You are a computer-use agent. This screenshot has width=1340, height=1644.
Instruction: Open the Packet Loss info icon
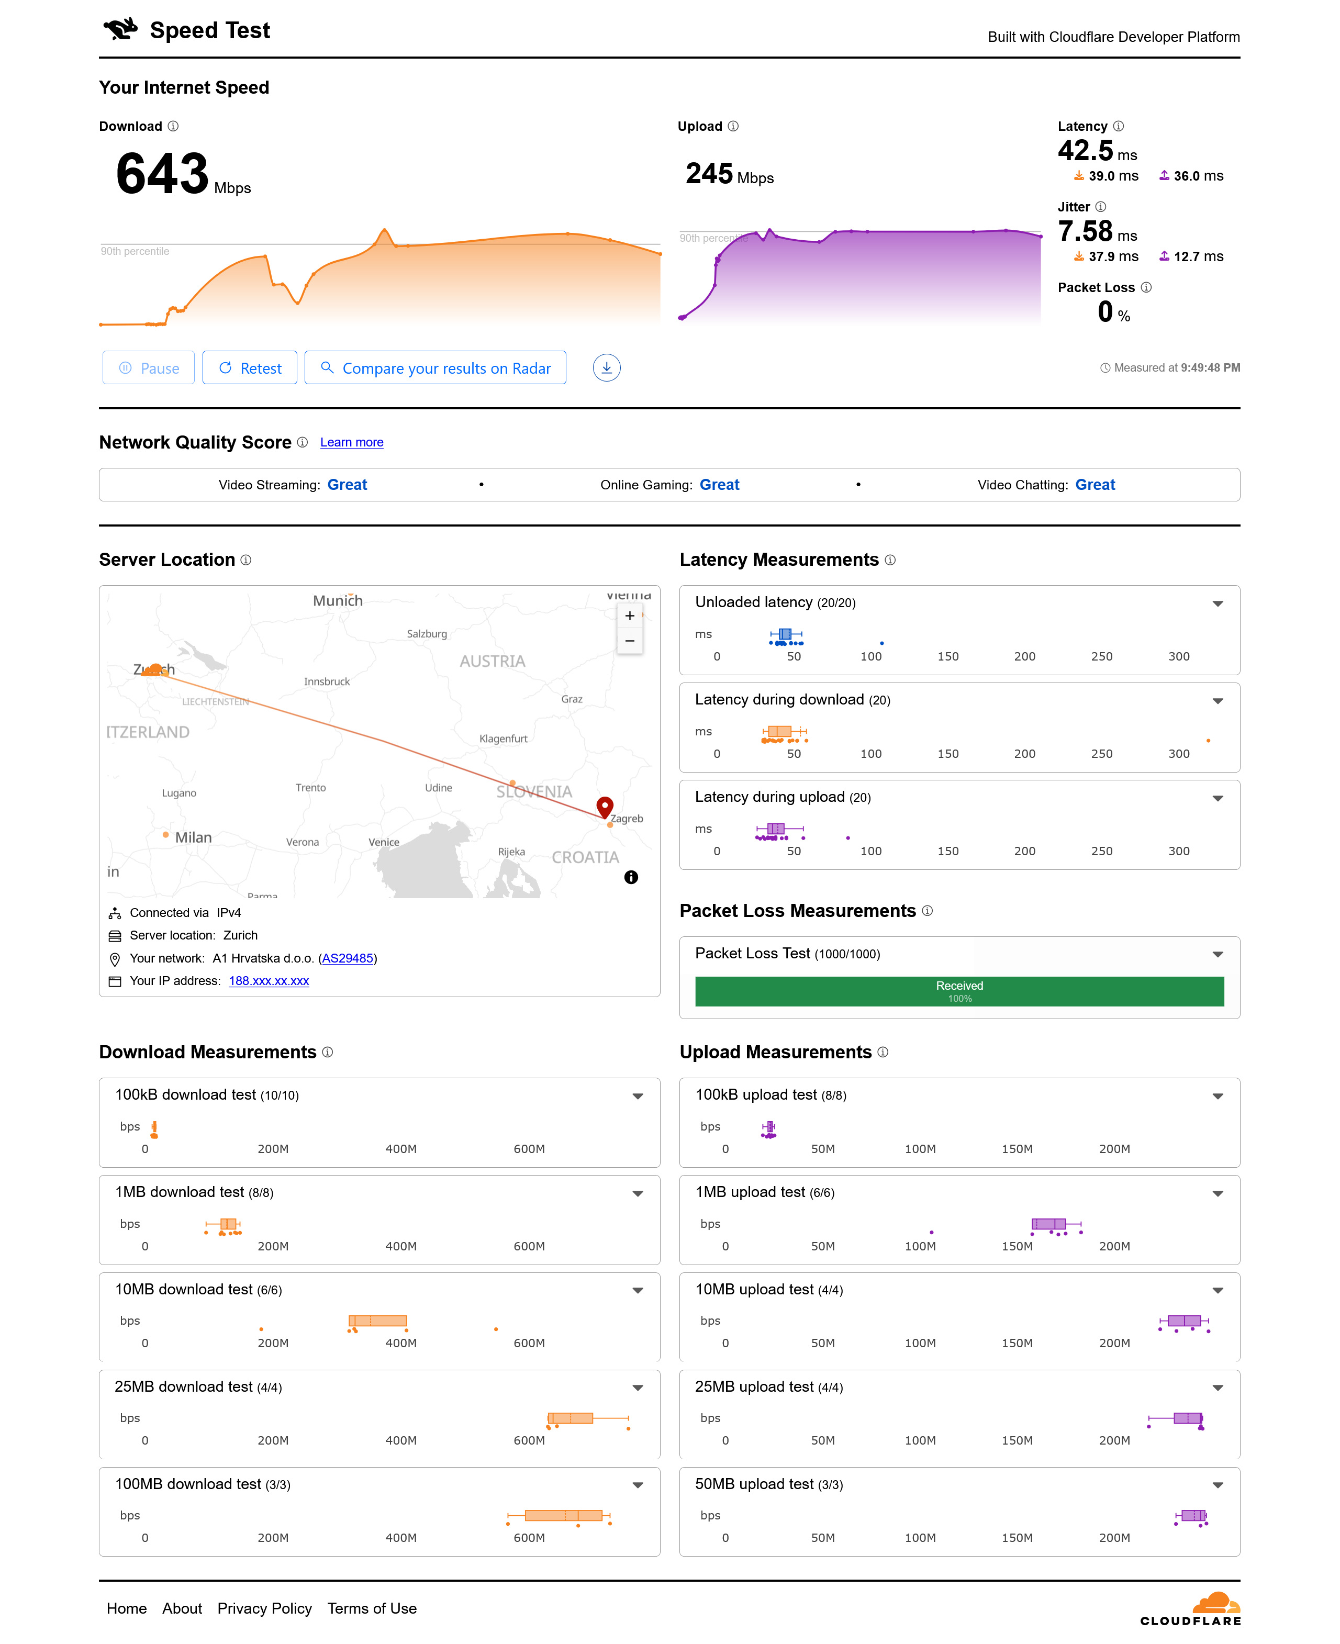click(1146, 287)
